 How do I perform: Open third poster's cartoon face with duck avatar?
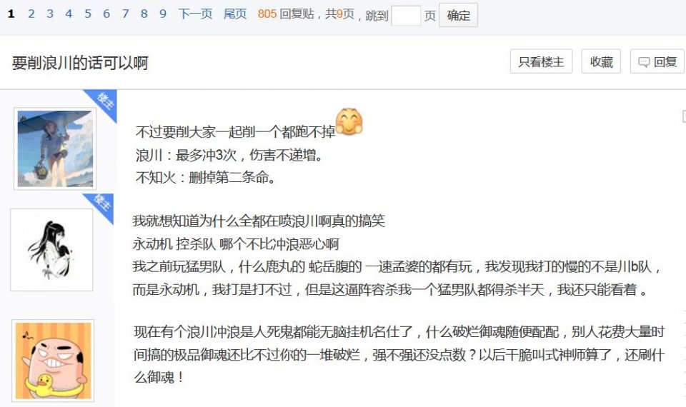53,361
